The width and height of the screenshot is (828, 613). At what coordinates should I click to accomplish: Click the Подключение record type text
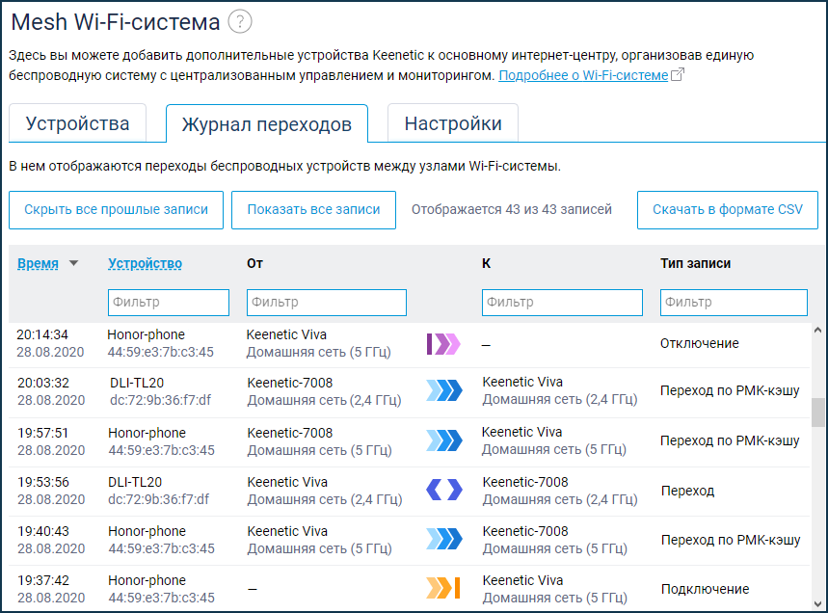tap(705, 589)
